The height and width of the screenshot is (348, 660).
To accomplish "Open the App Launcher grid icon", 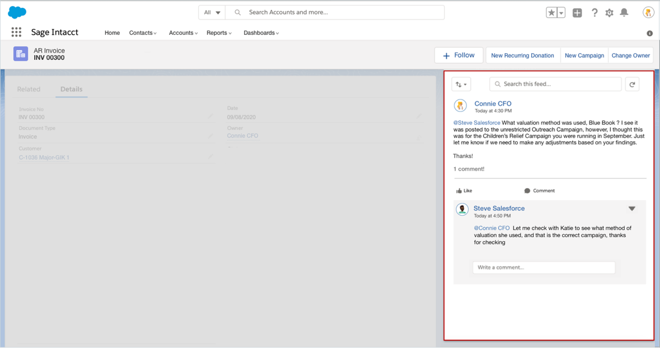I will tap(16, 32).
